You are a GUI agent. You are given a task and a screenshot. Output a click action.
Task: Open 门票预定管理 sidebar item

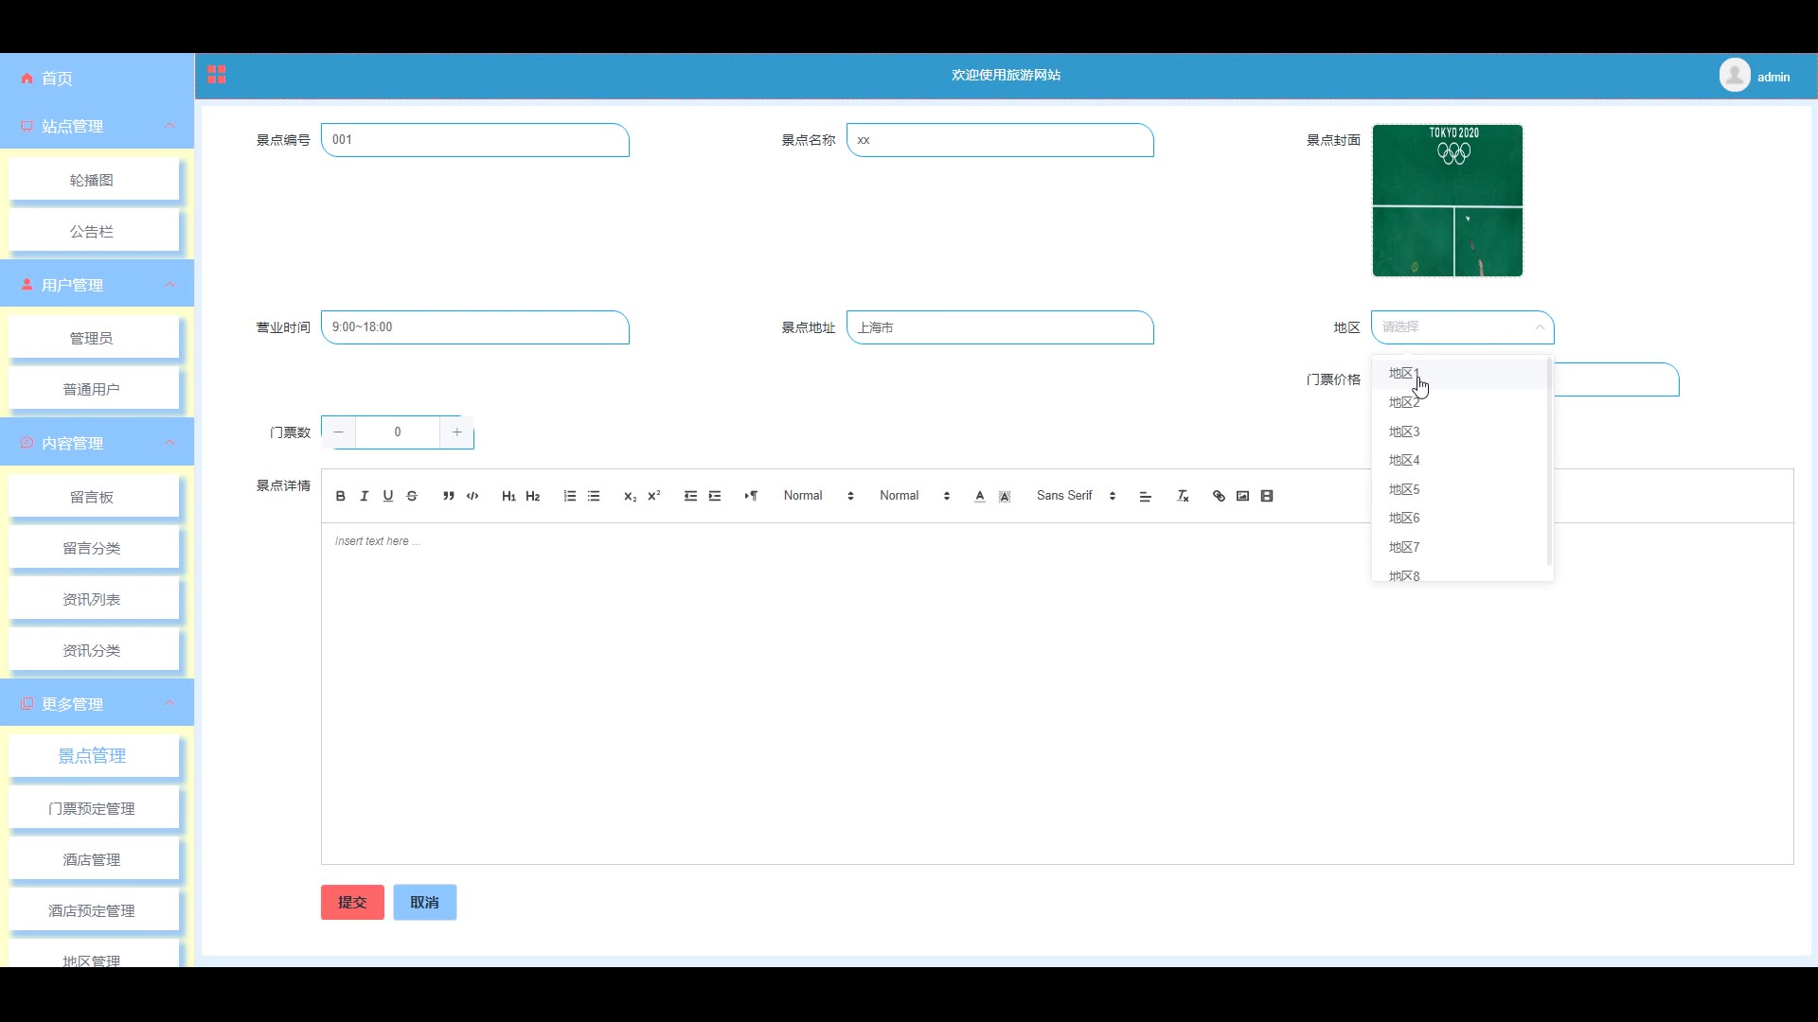coord(93,808)
